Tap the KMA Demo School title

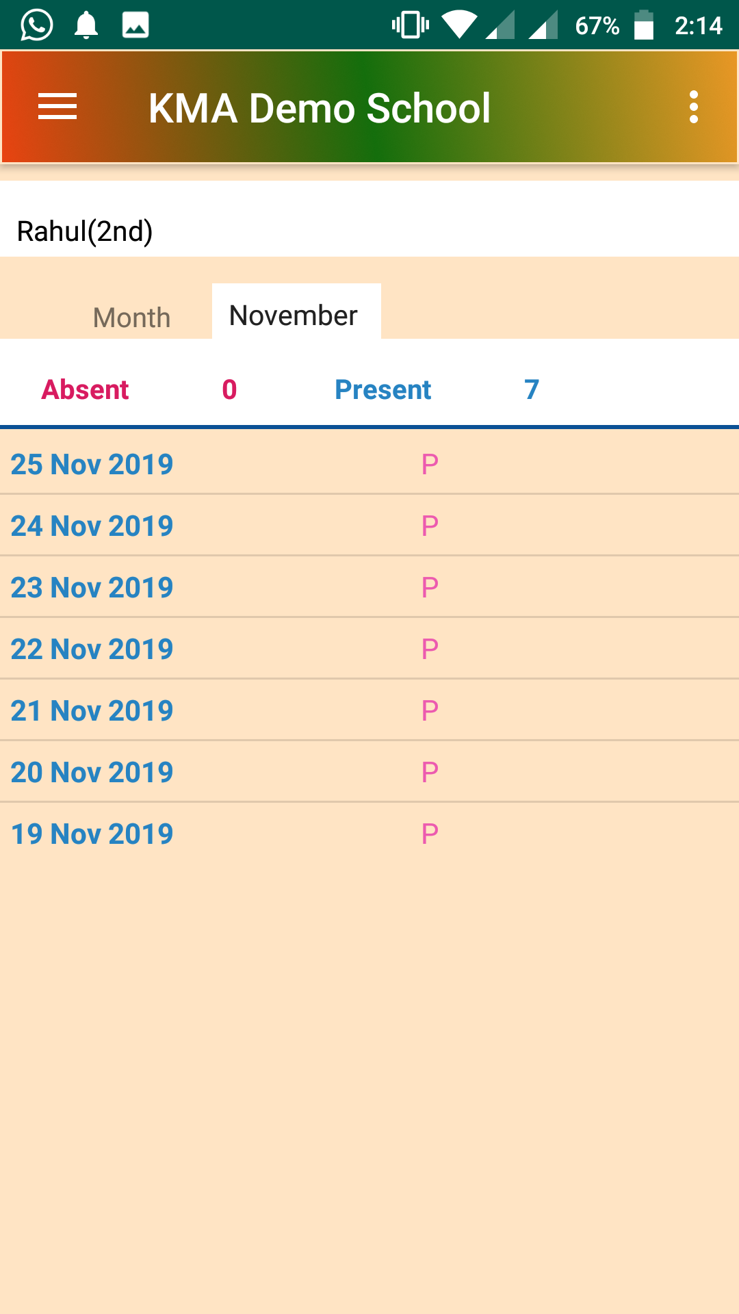pos(320,108)
